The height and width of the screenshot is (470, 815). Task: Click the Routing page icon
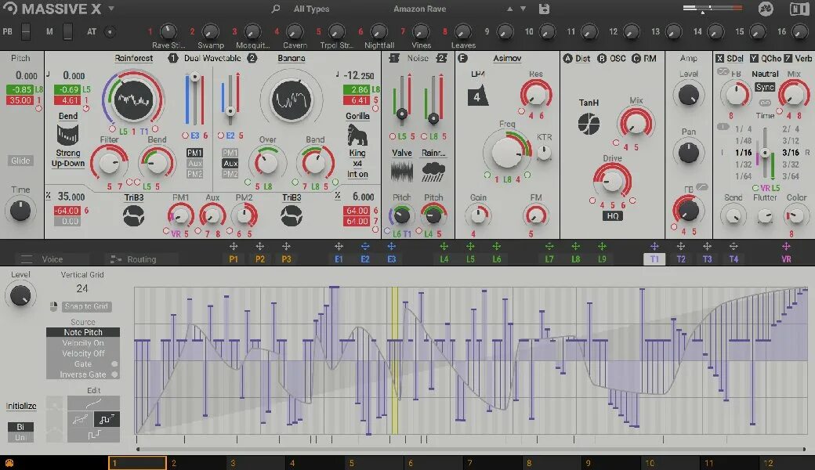coord(115,259)
